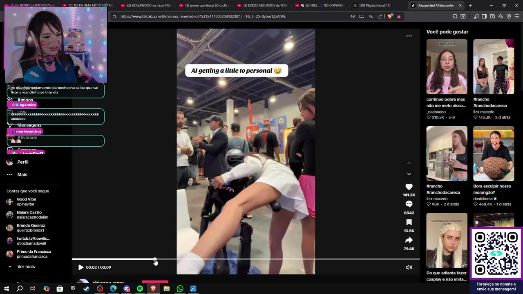The height and width of the screenshot is (294, 523).
Task: Like the TikTok video with the heart icon
Action: point(409,187)
